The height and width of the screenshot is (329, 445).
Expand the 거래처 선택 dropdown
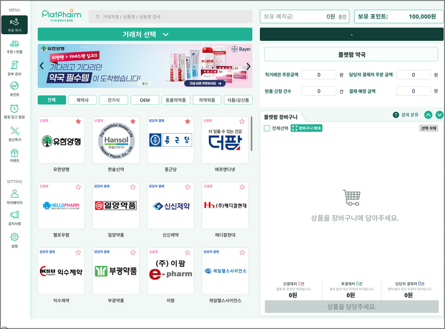click(x=145, y=34)
